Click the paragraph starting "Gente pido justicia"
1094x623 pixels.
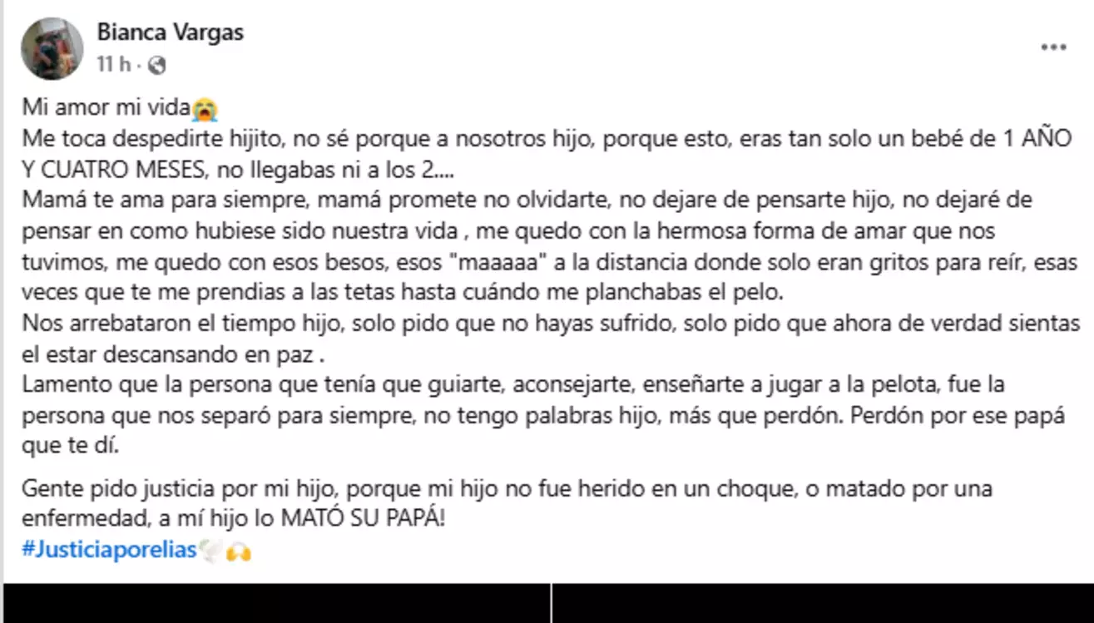pos(507,503)
